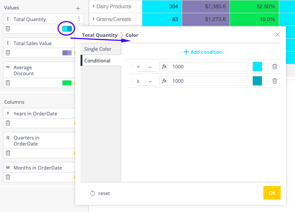Expand the Grains/Cereals row

pyautogui.click(x=93, y=19)
